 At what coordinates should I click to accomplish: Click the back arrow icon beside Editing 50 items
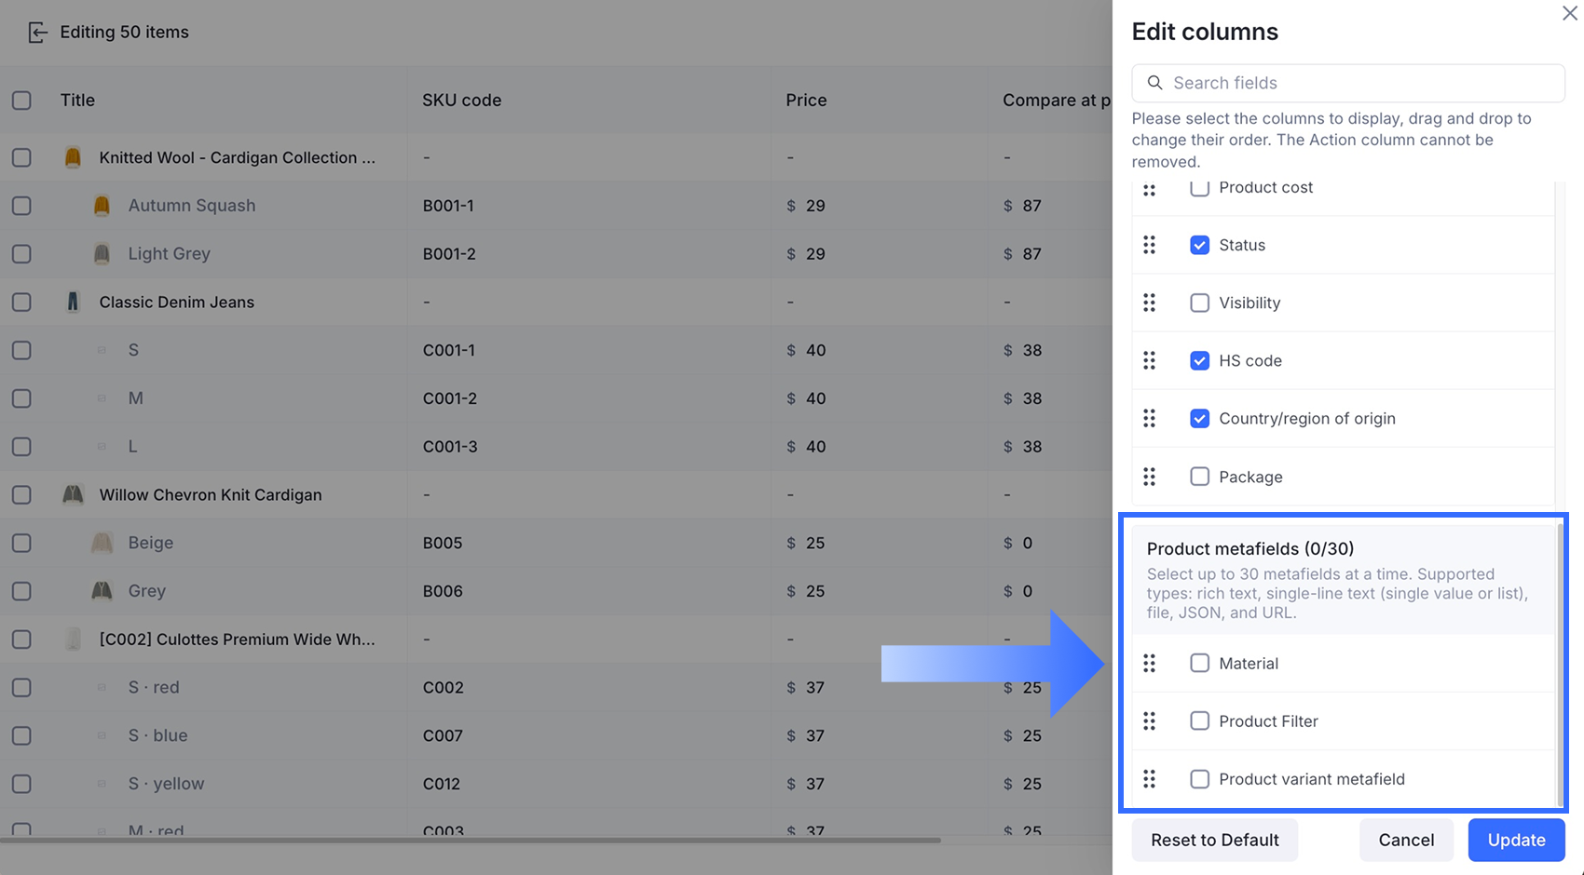pyautogui.click(x=37, y=33)
